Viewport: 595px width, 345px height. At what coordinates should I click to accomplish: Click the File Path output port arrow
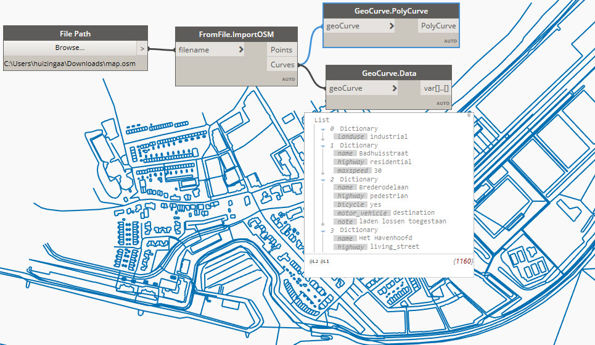142,48
